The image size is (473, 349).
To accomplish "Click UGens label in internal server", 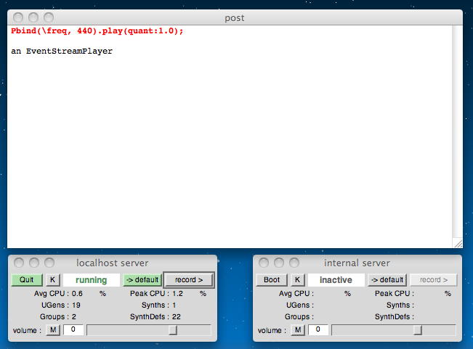I will (300, 305).
